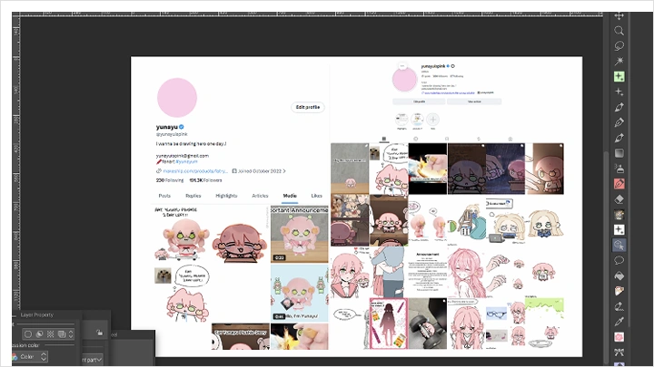Select the gray gradient square tool
The image size is (654, 367).
619,153
